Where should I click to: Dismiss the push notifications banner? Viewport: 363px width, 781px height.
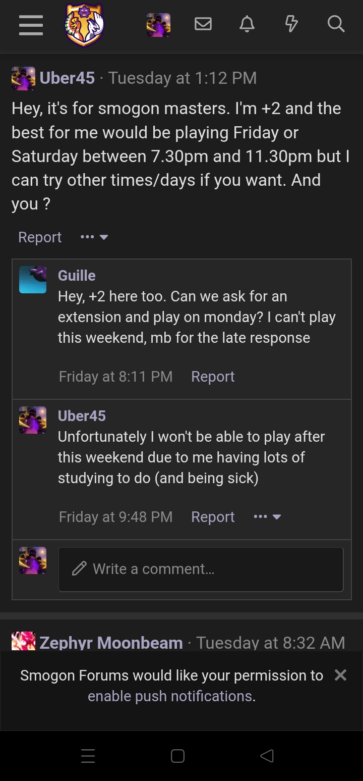point(341,675)
